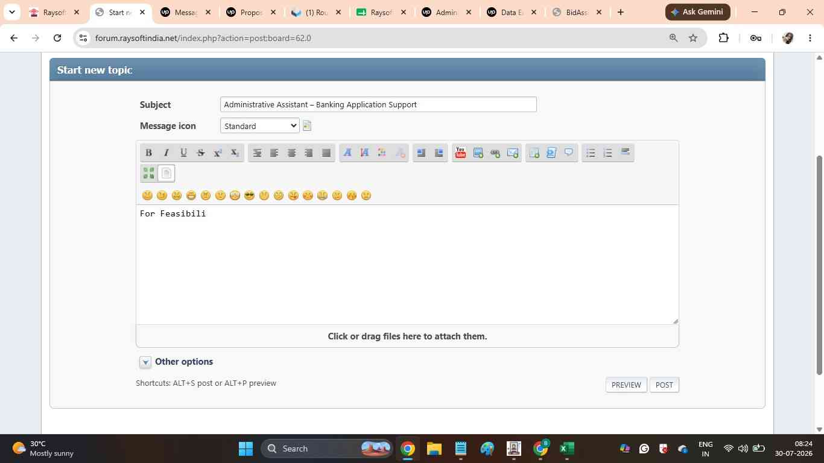Click the POST button
This screenshot has width=824, height=463.
[x=664, y=385]
